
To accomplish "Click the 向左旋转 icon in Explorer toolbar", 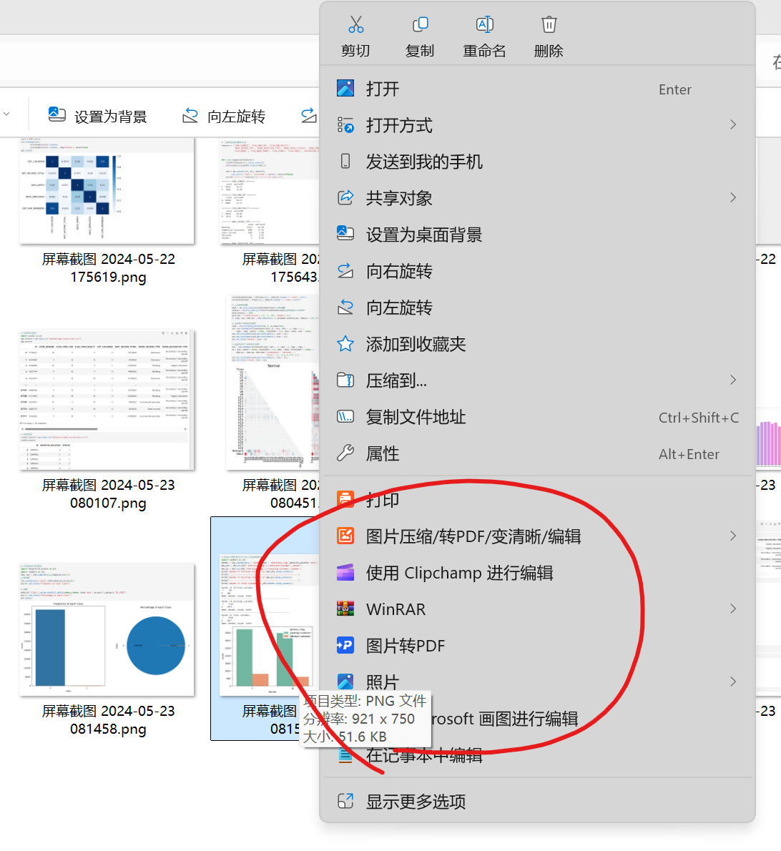I will (x=190, y=115).
